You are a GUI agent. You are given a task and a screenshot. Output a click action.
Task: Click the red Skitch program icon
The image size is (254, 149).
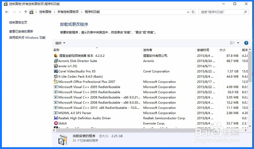[56, 123]
